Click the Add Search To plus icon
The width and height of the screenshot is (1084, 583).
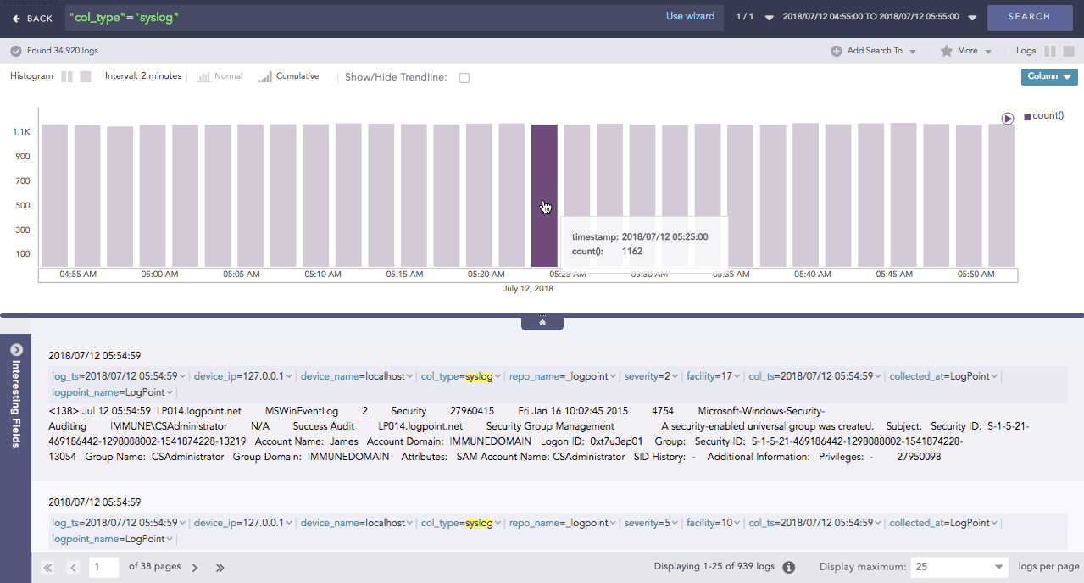(836, 51)
